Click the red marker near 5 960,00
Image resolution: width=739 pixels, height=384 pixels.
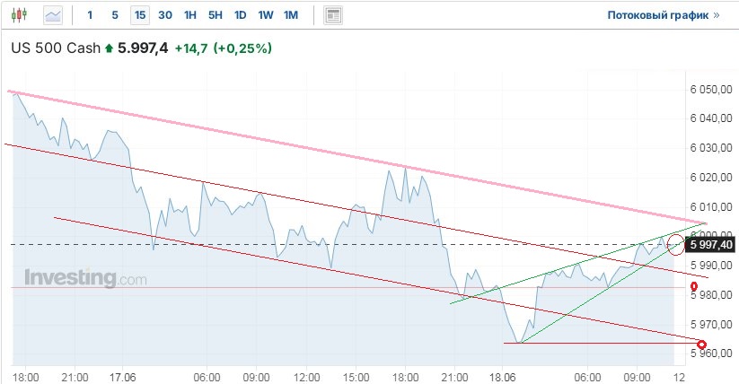[701, 344]
